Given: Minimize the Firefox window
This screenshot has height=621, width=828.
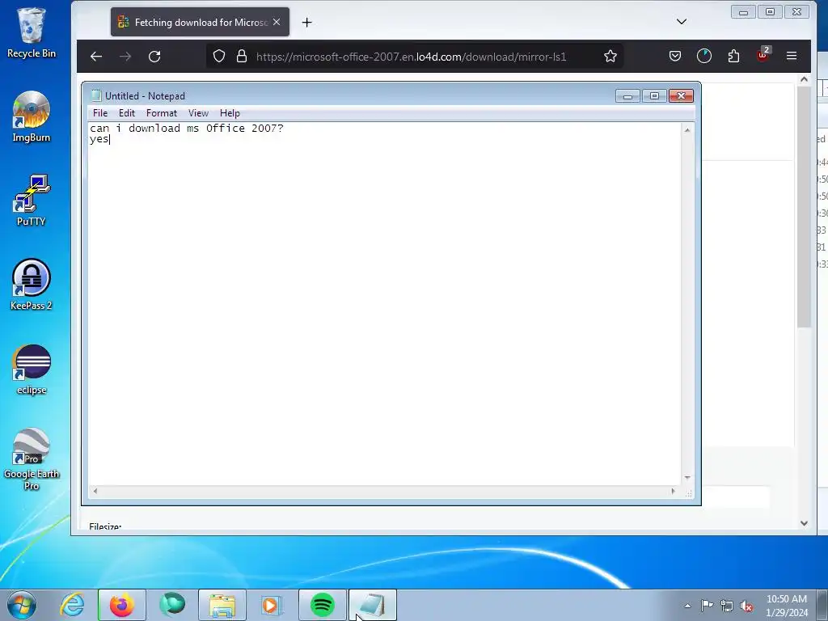Looking at the screenshot, I should pos(744,11).
